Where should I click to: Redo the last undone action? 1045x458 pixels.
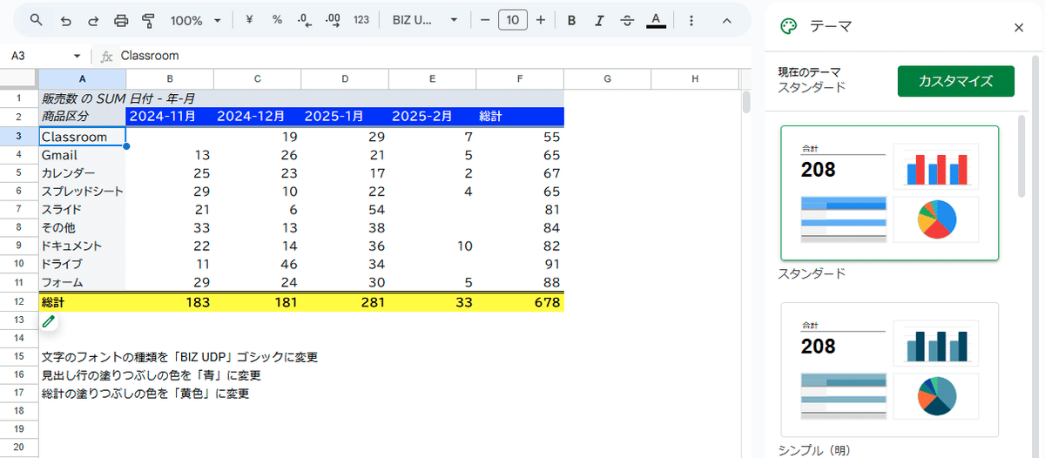(x=93, y=20)
